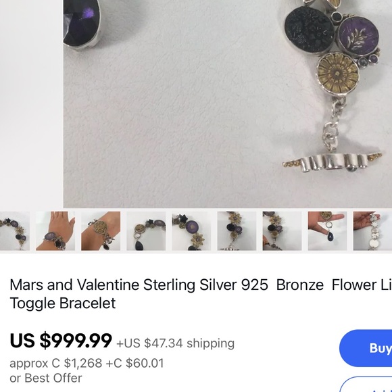This screenshot has height=392, width=392.
Task: View thumbnail of hand holding dangling teardrop pendant
Action: (x=328, y=230)
